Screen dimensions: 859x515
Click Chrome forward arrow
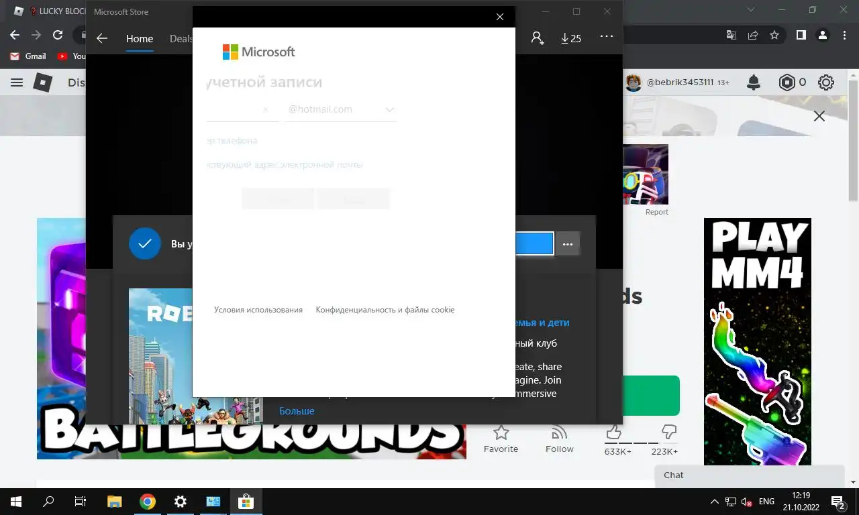(36, 35)
